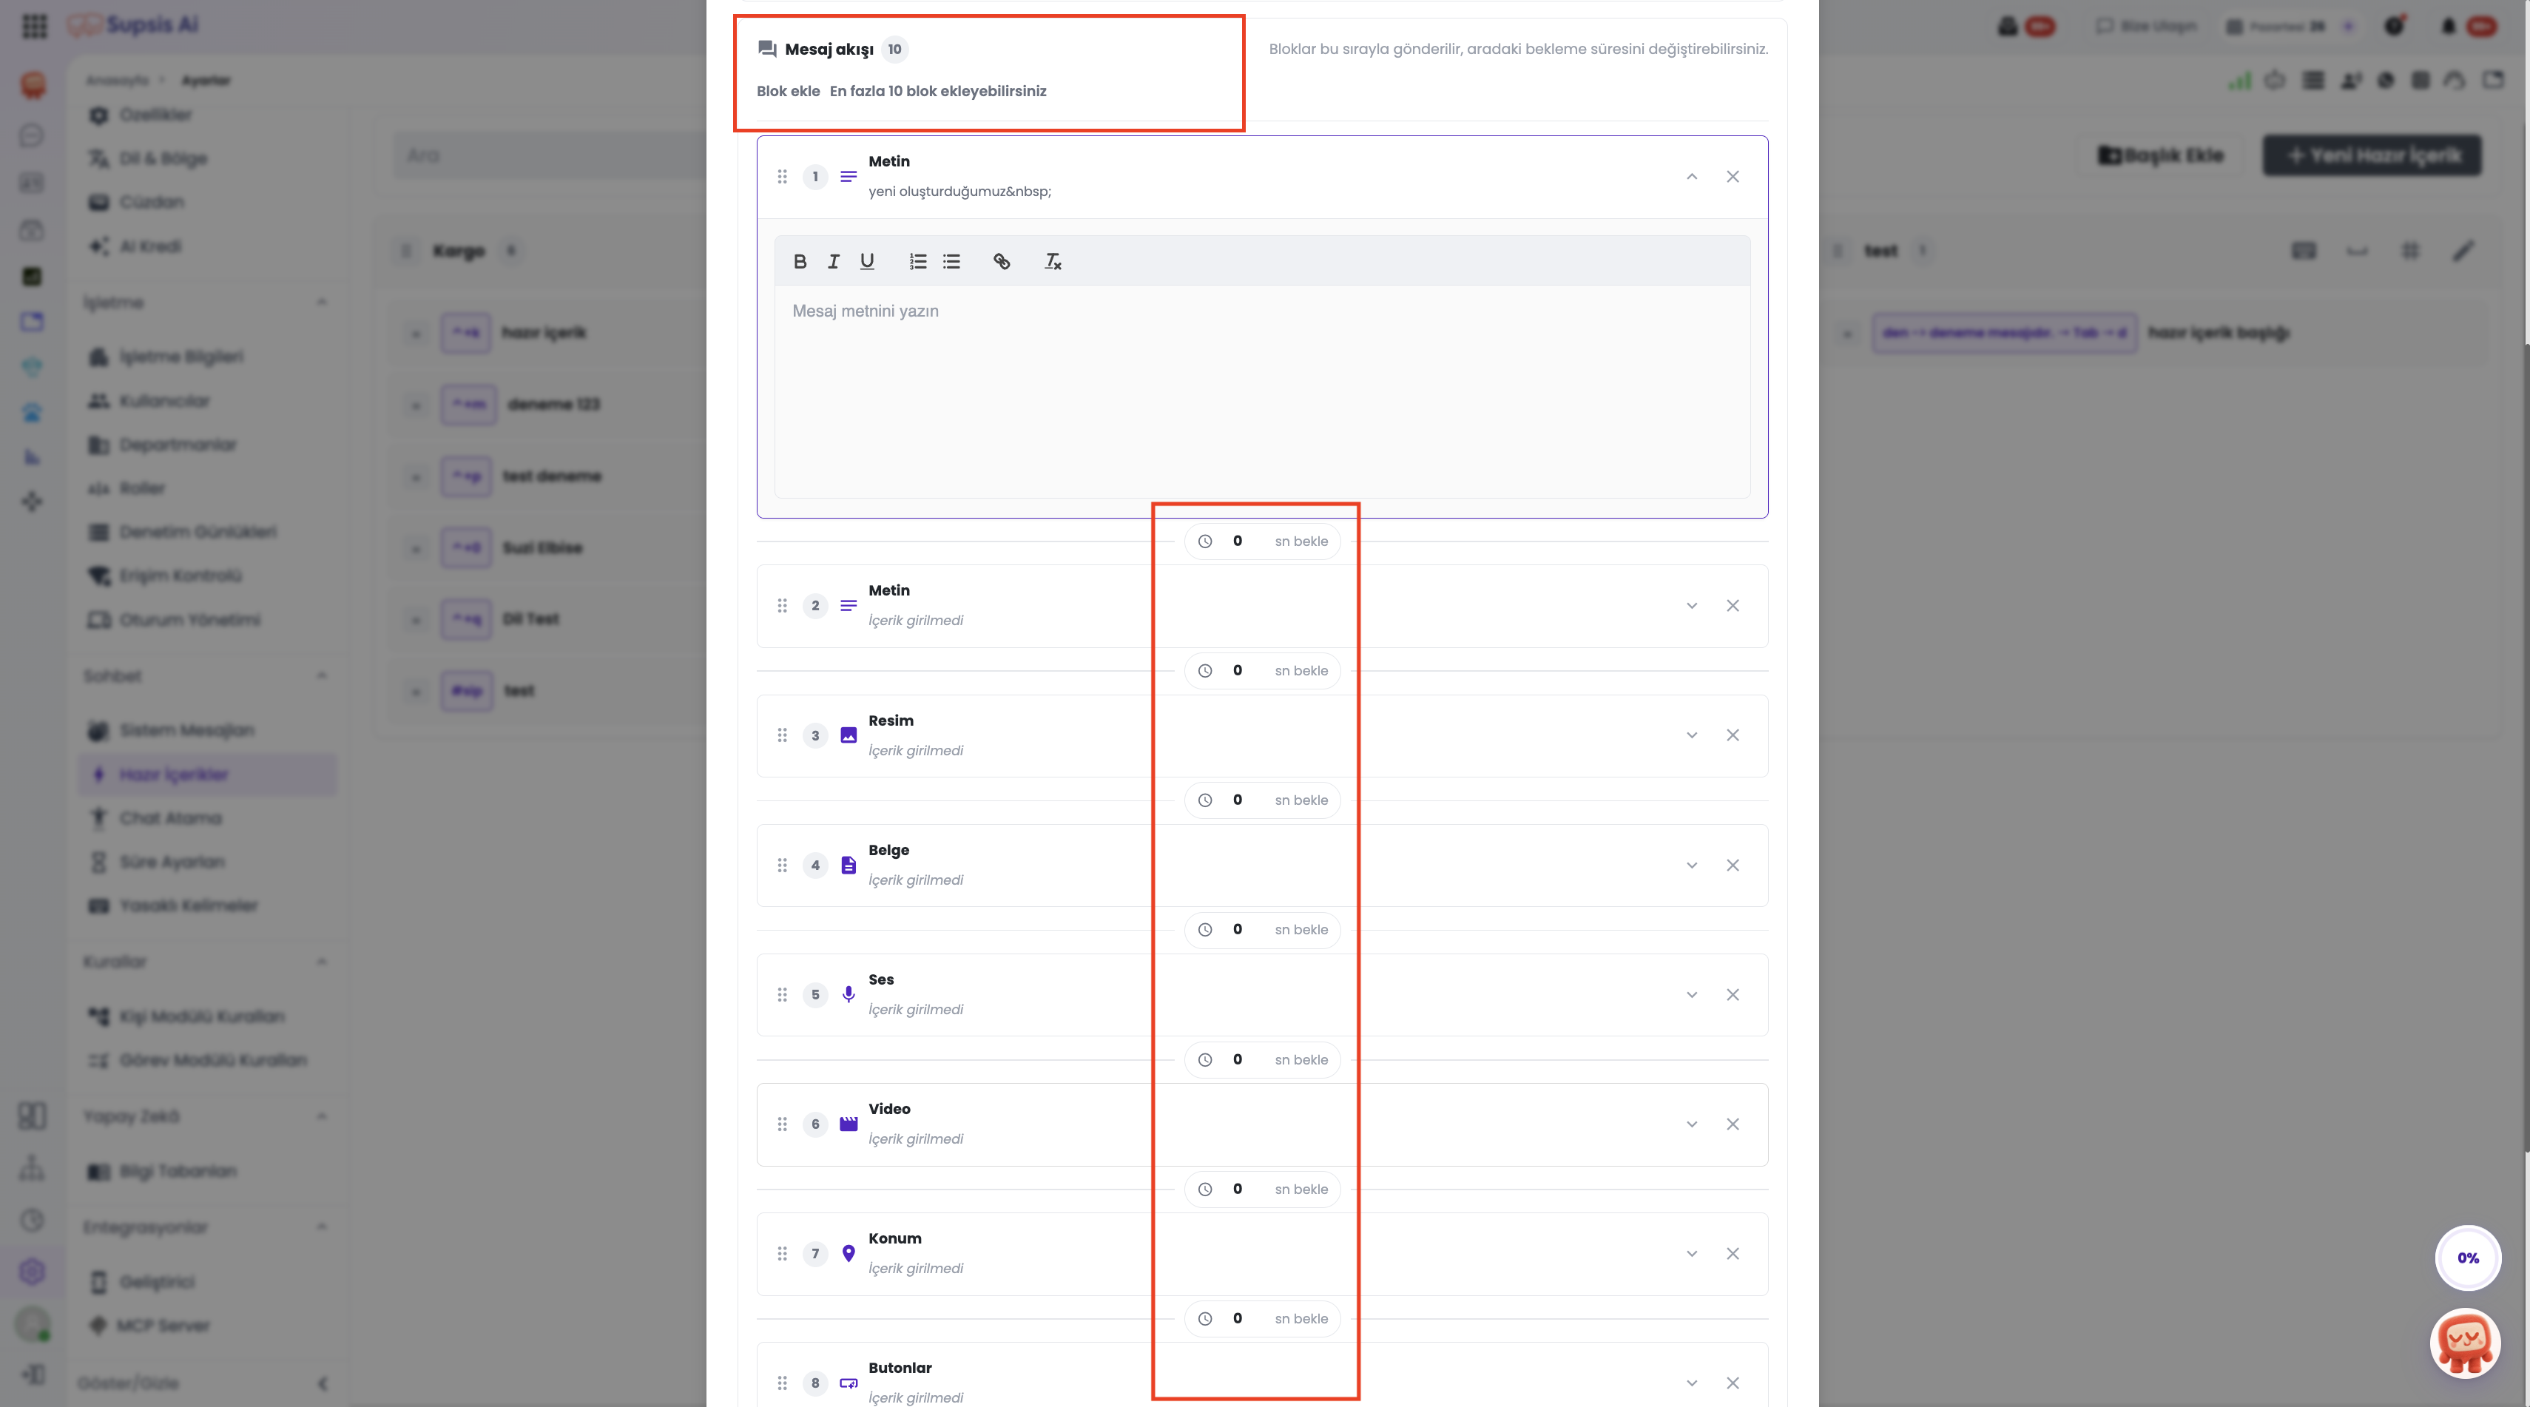Click the 'Blok ekle' label
The image size is (2530, 1407).
tap(788, 91)
